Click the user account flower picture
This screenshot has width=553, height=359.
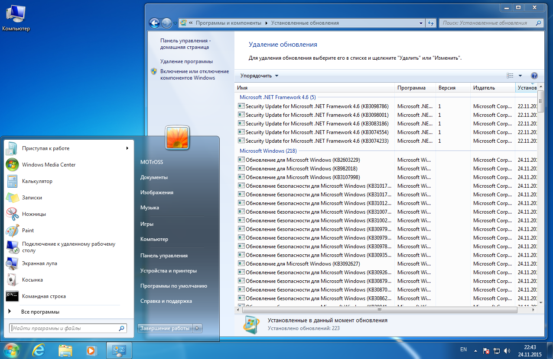coord(177,138)
